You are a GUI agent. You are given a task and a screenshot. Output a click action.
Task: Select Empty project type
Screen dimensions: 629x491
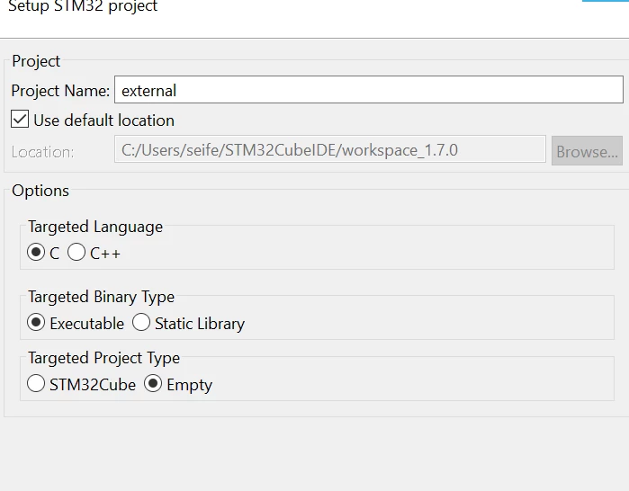pyautogui.click(x=153, y=384)
